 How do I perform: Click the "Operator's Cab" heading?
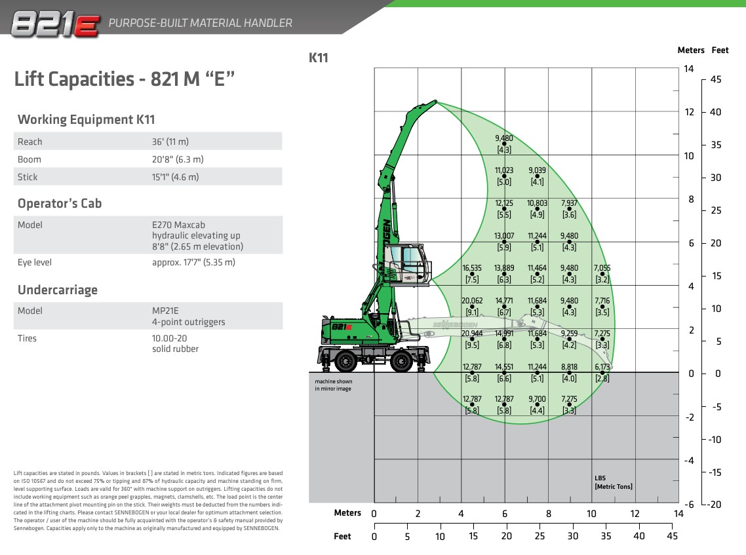pos(60,203)
